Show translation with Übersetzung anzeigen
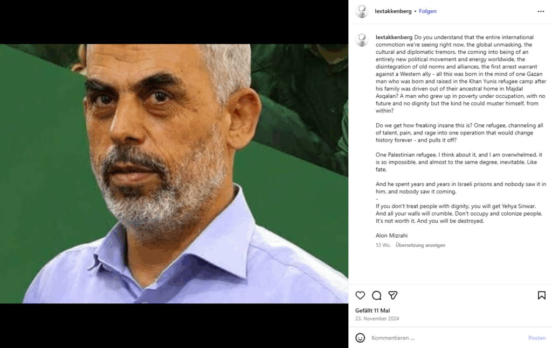Viewport: 552px width, 348px height. (x=420, y=245)
